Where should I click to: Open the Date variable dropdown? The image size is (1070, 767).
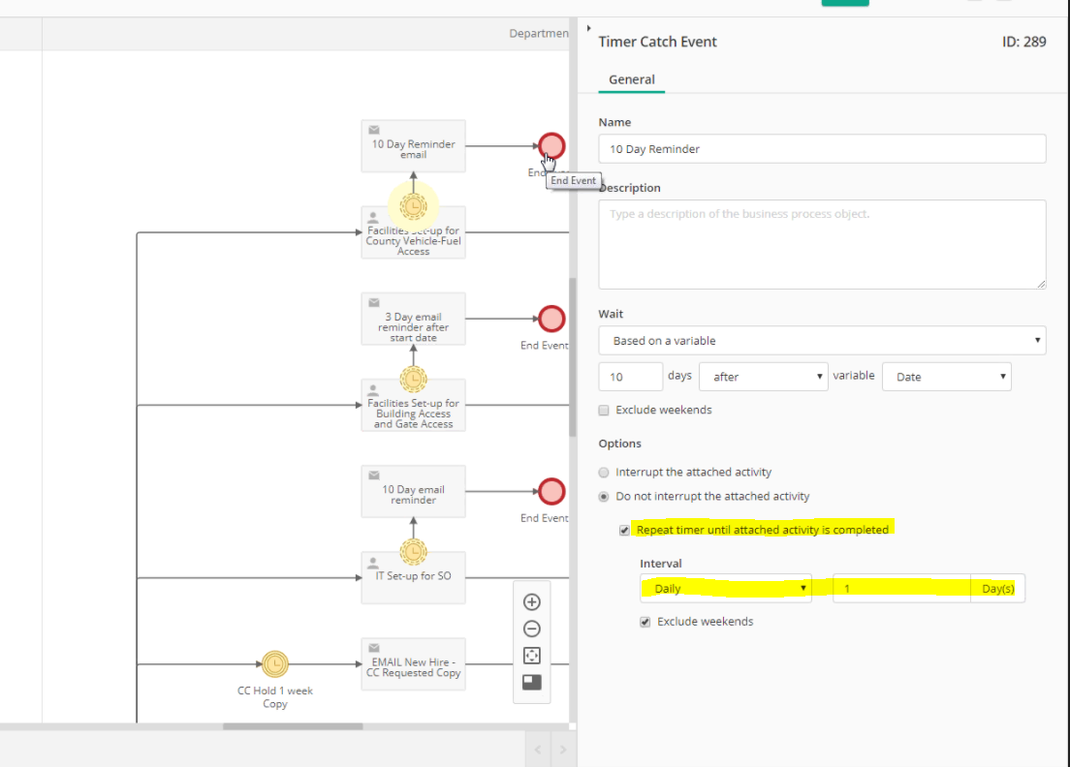point(946,377)
